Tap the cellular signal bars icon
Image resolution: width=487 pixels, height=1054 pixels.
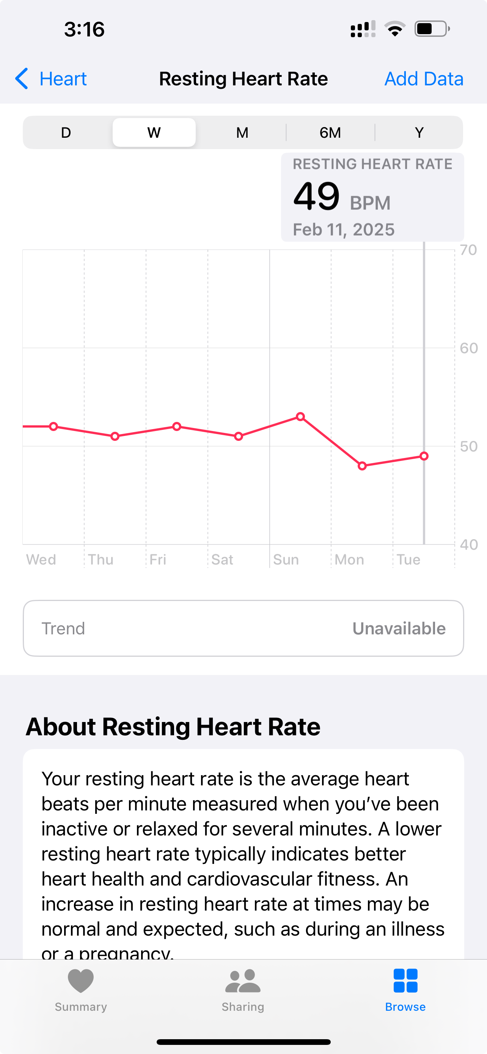[x=363, y=29]
